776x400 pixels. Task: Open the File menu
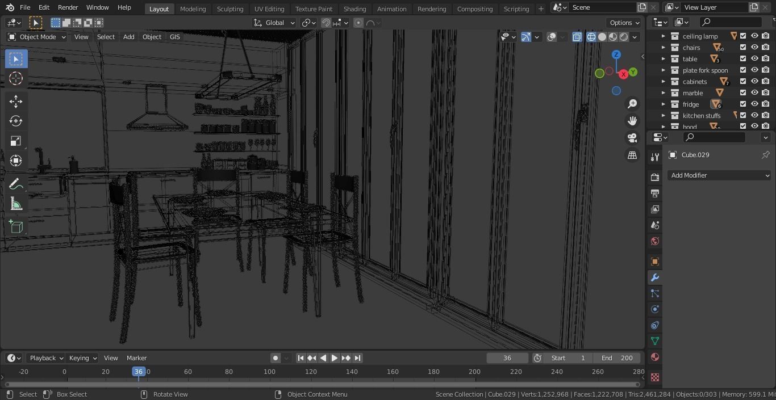(25, 7)
